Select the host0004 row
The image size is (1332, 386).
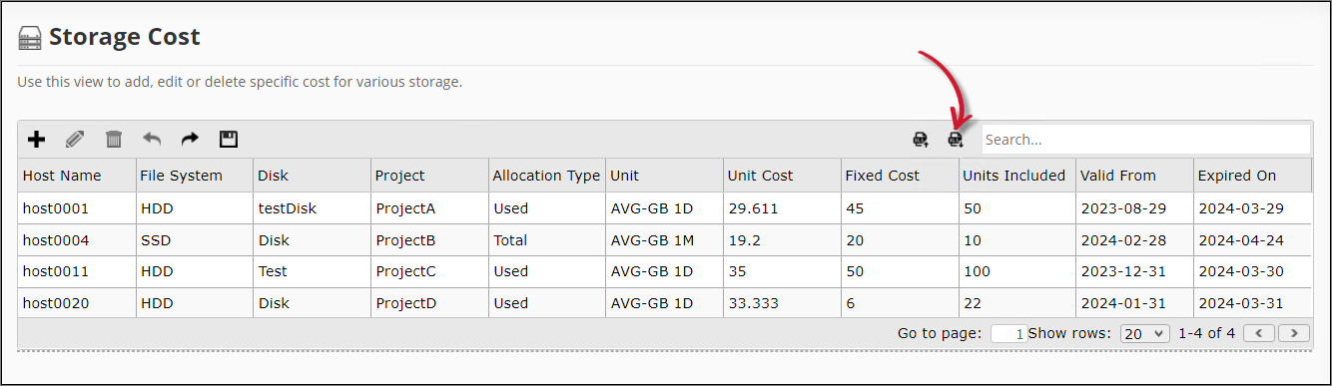(x=665, y=240)
